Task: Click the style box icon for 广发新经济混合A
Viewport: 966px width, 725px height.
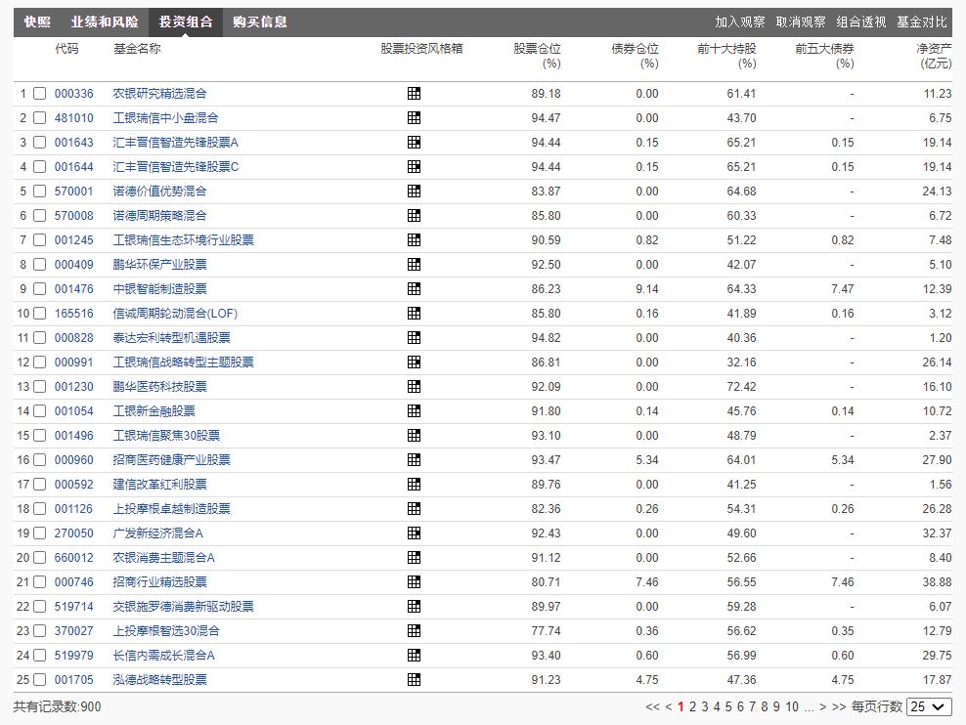Action: (x=415, y=533)
